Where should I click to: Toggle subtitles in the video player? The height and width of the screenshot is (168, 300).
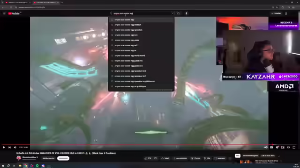coord(271,147)
